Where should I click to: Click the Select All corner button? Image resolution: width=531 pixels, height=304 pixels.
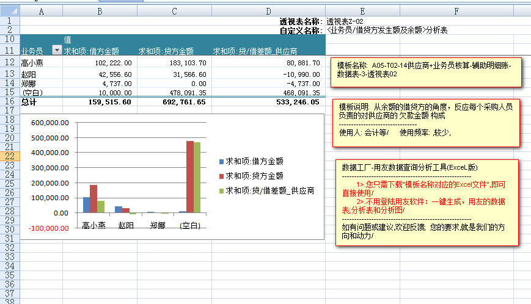10,10
